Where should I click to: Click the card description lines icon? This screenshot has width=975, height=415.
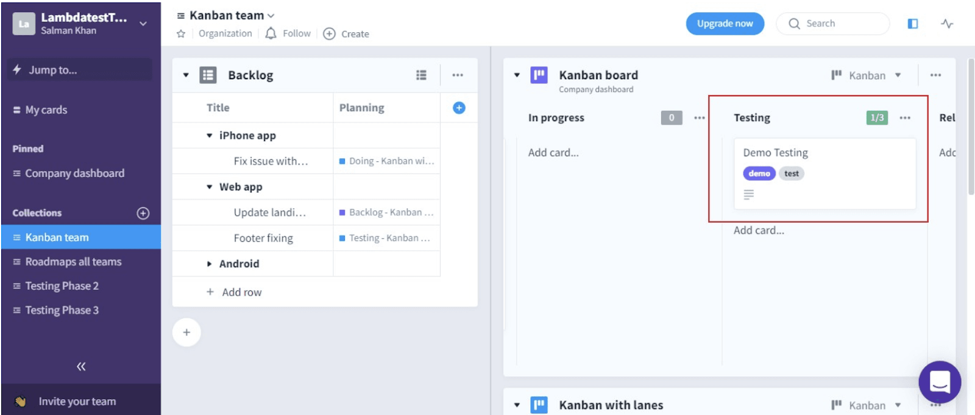point(749,195)
